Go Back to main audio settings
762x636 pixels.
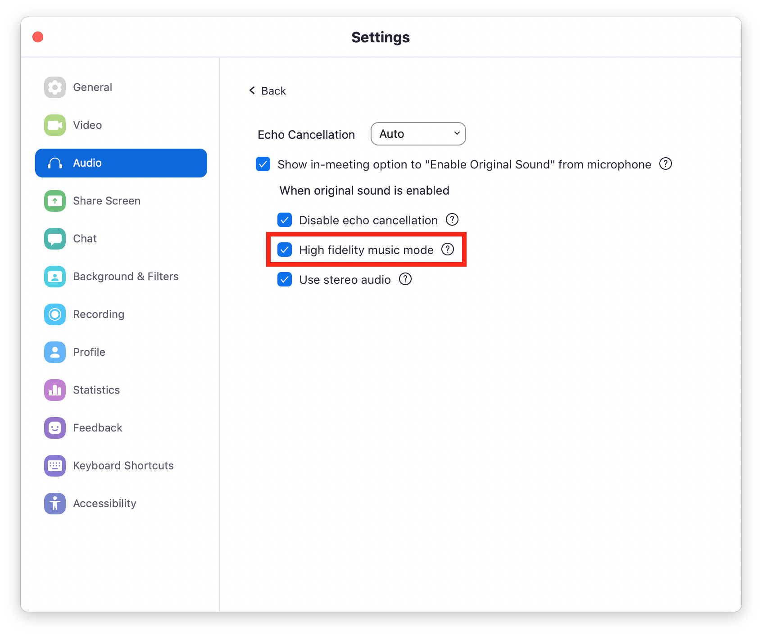pyautogui.click(x=268, y=91)
